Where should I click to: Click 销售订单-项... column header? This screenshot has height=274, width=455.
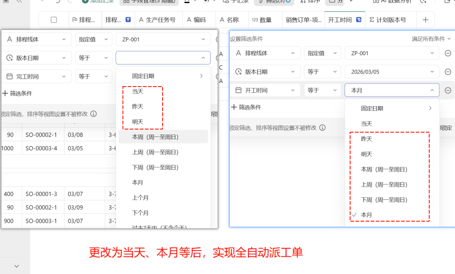pyautogui.click(x=303, y=20)
